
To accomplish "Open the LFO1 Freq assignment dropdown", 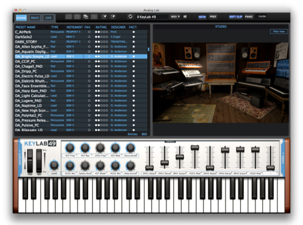I will pyautogui.click(x=100, y=155).
